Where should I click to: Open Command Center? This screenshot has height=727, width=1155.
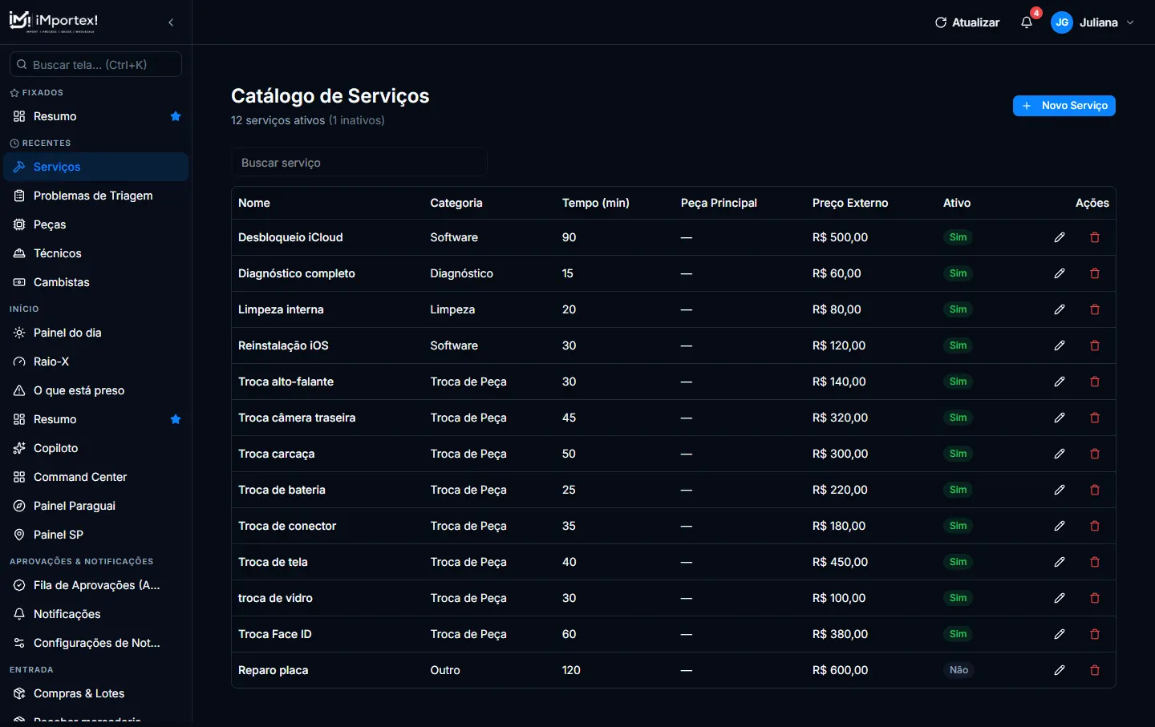click(x=96, y=477)
